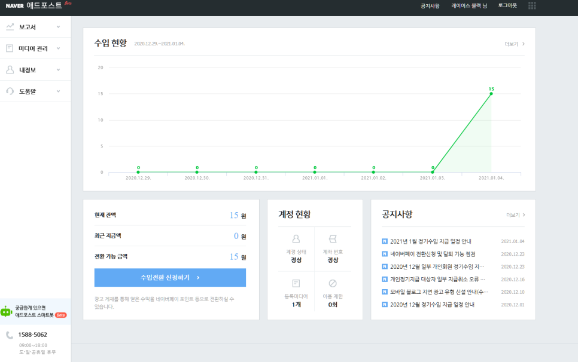Image resolution: width=578 pixels, height=362 pixels.
Task: Click 더보기 in the 수입 현황 panel
Action: click(x=515, y=44)
